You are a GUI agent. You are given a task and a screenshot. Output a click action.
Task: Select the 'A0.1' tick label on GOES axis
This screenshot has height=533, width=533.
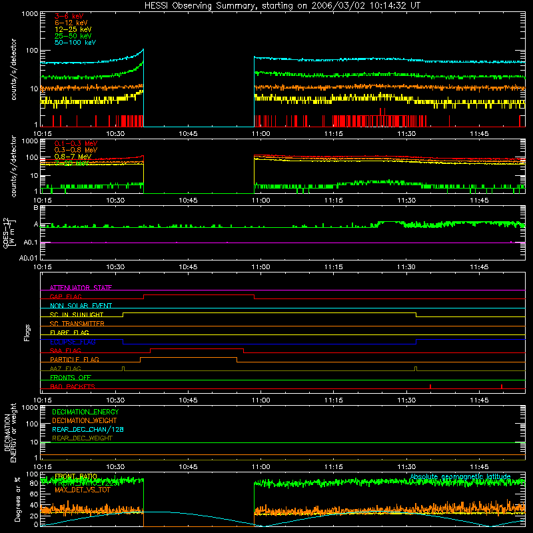pyautogui.click(x=31, y=243)
